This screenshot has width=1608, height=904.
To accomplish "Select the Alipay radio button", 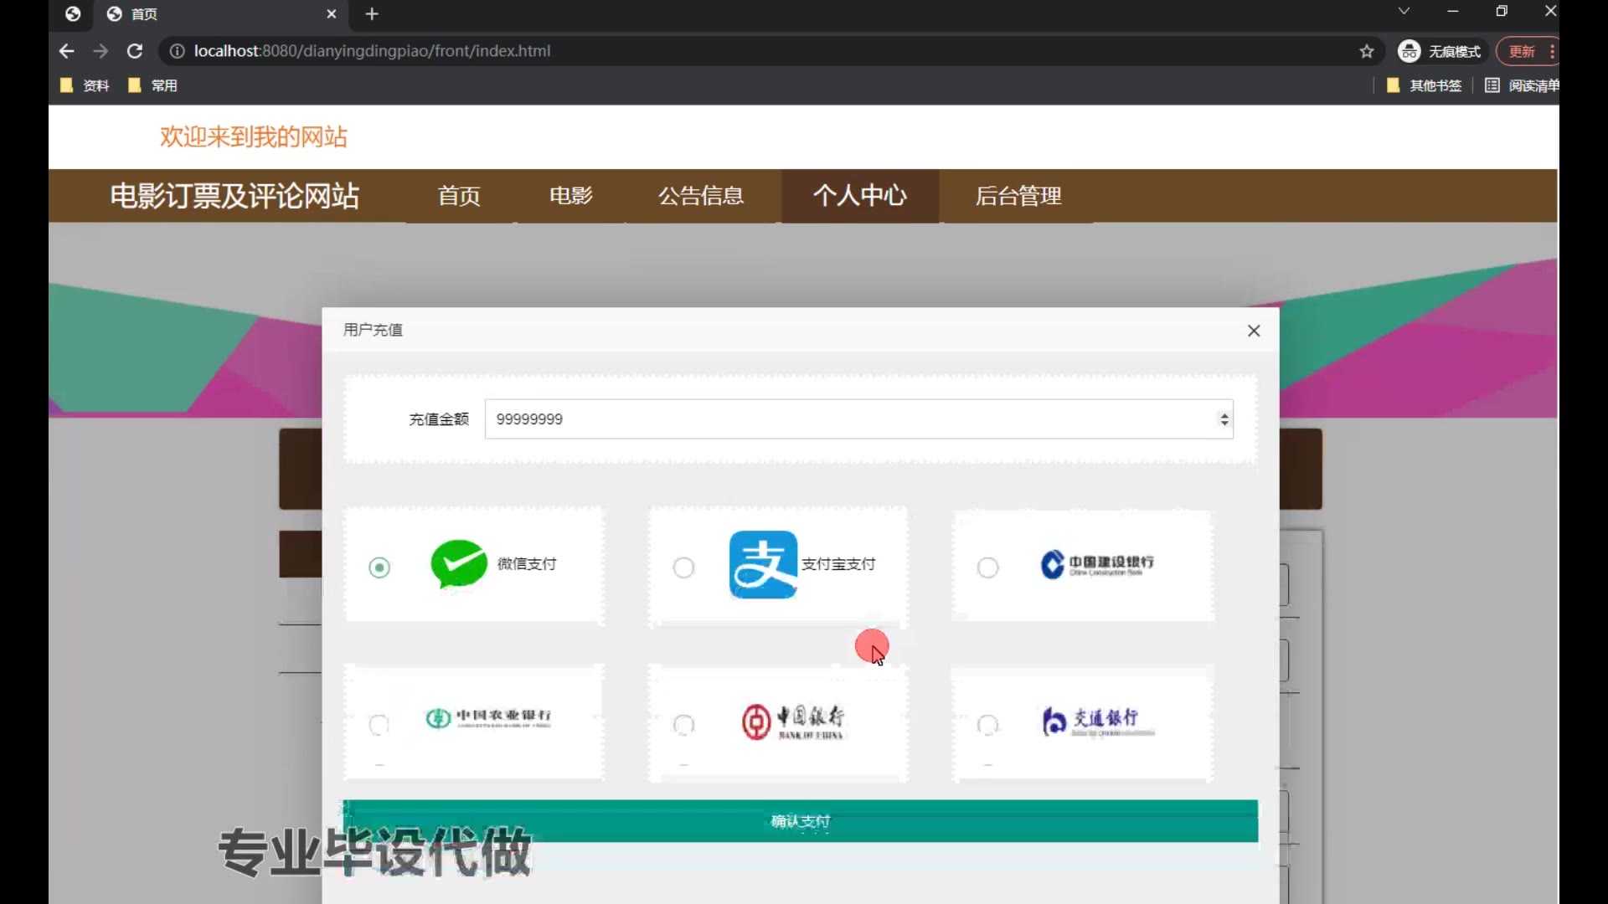I will pos(683,568).
